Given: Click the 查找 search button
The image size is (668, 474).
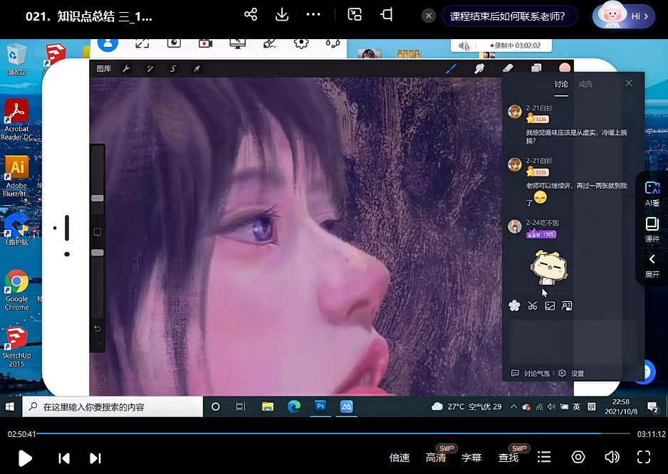Looking at the screenshot, I should [508, 458].
